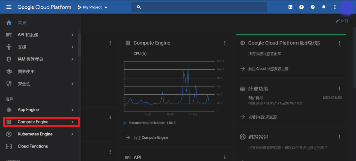Expand the Compute Engine submenu chevron

click(x=72, y=122)
